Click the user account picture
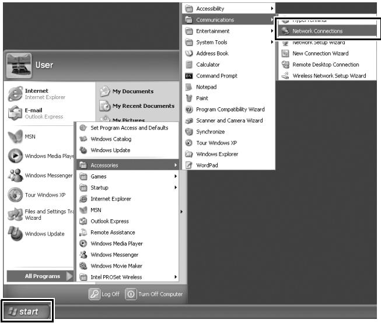 [19, 65]
